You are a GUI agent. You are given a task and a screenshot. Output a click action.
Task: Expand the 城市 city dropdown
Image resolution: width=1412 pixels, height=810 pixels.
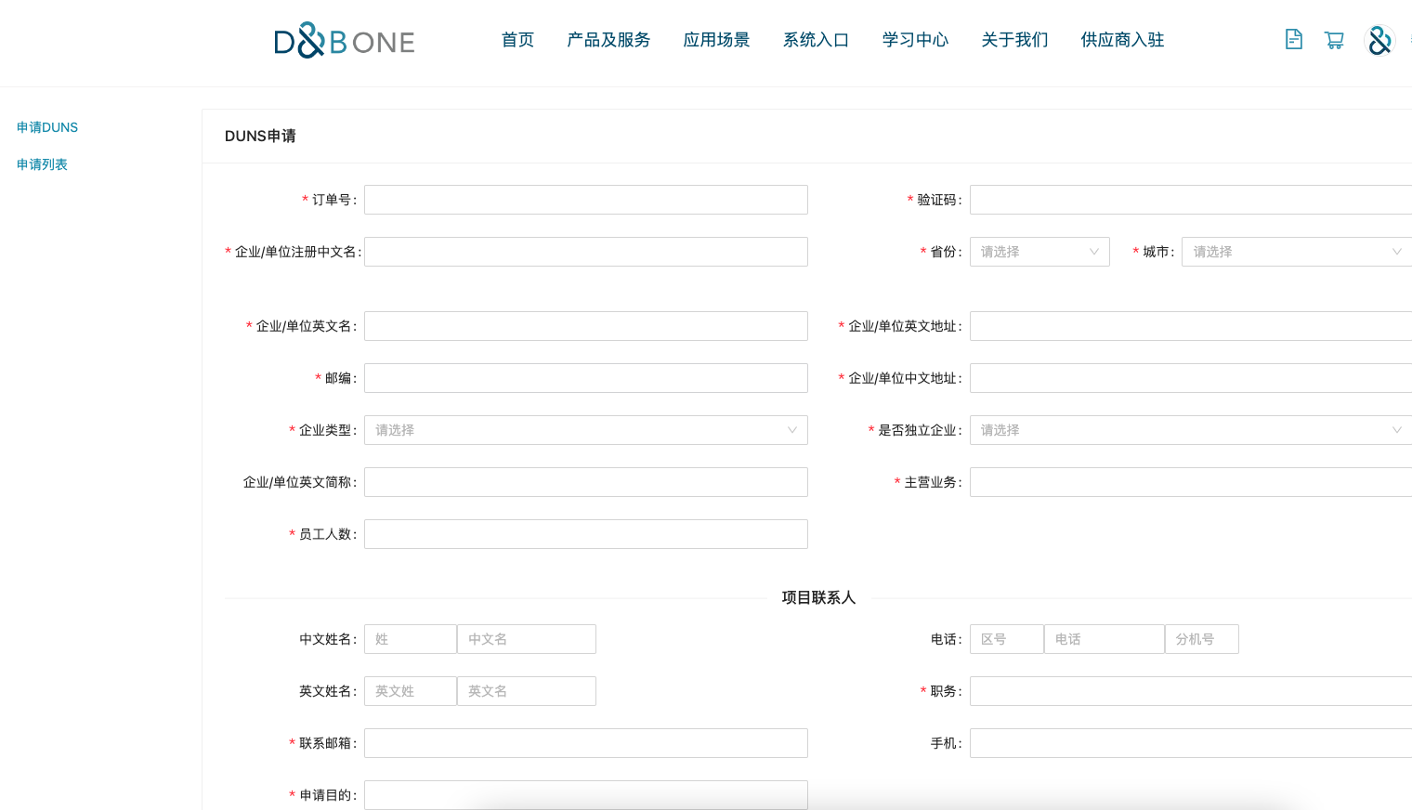tap(1296, 252)
